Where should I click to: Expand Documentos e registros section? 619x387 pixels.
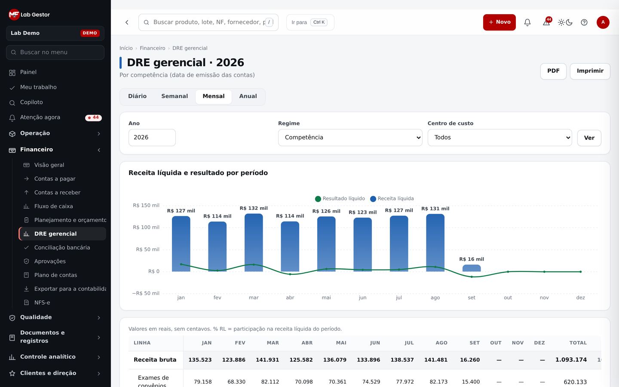tap(55, 337)
